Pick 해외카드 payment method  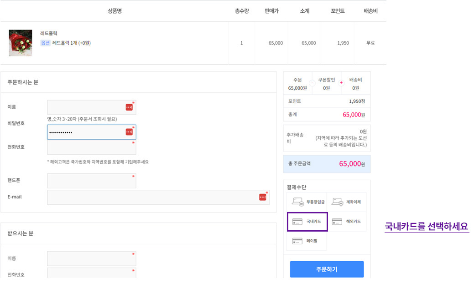coord(346,222)
